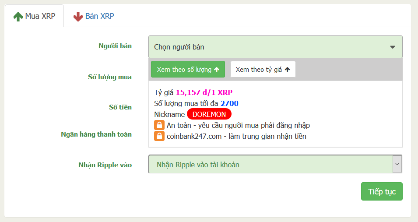Sort sellers with Xem theo số lượng button

tap(188, 69)
